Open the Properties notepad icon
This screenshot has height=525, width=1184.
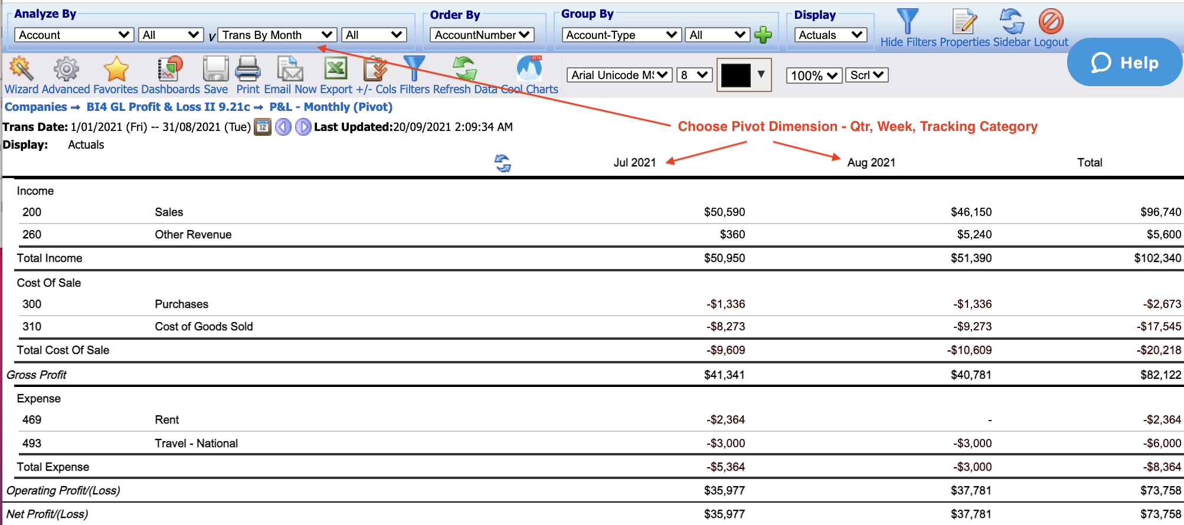coord(964,21)
